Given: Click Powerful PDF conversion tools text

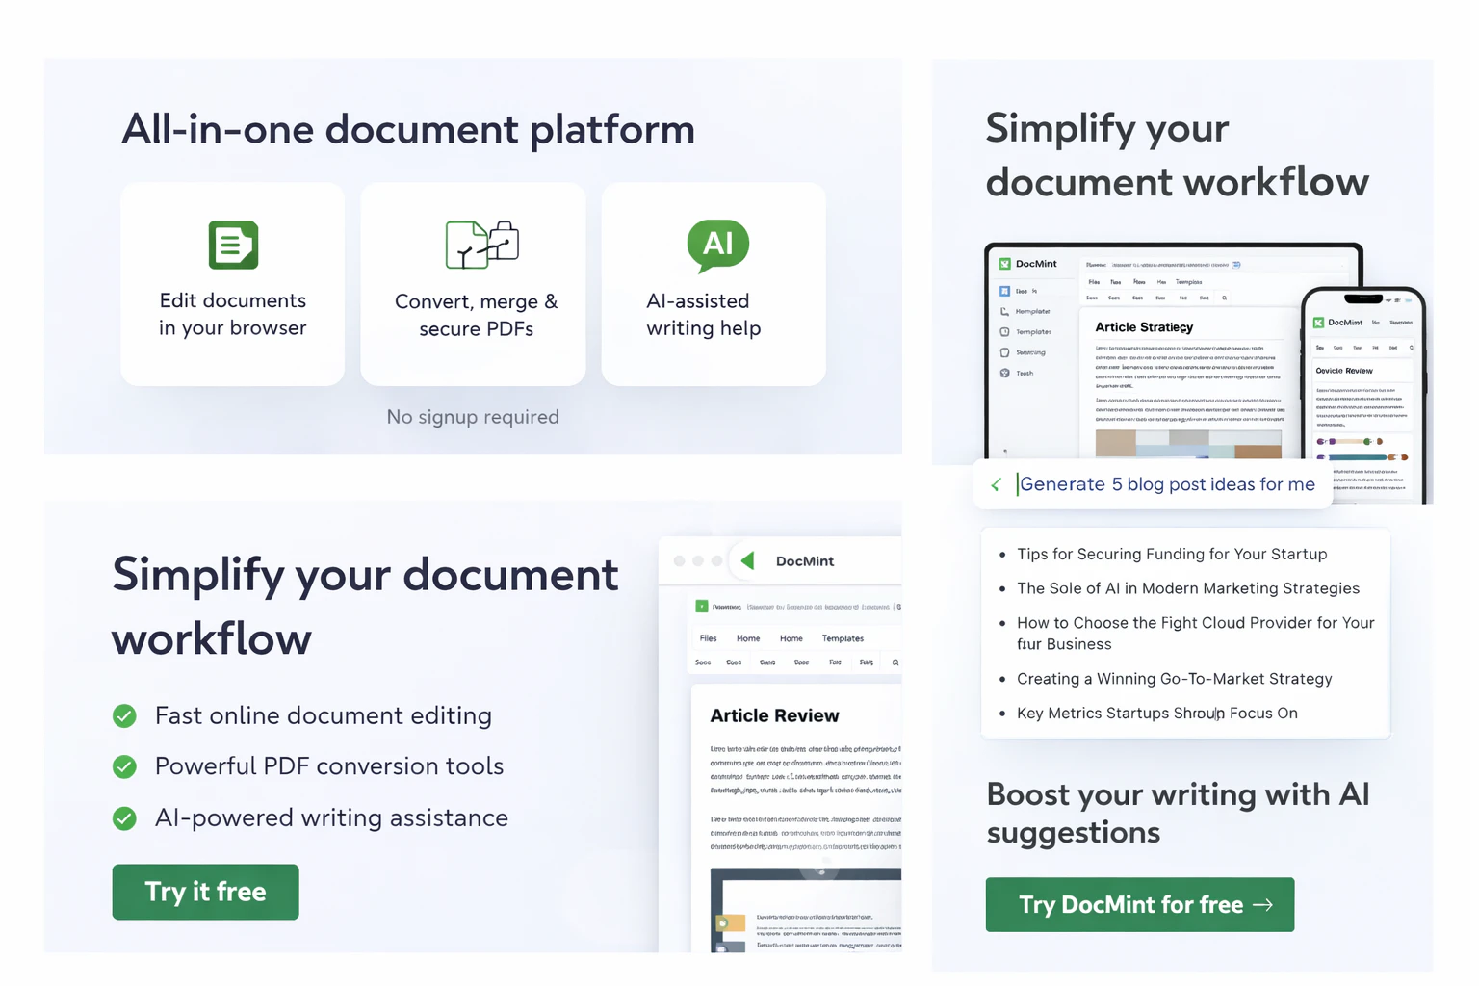Looking at the screenshot, I should [329, 766].
